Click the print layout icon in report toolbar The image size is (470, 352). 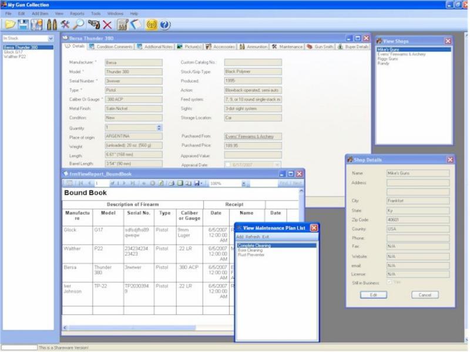180,183
